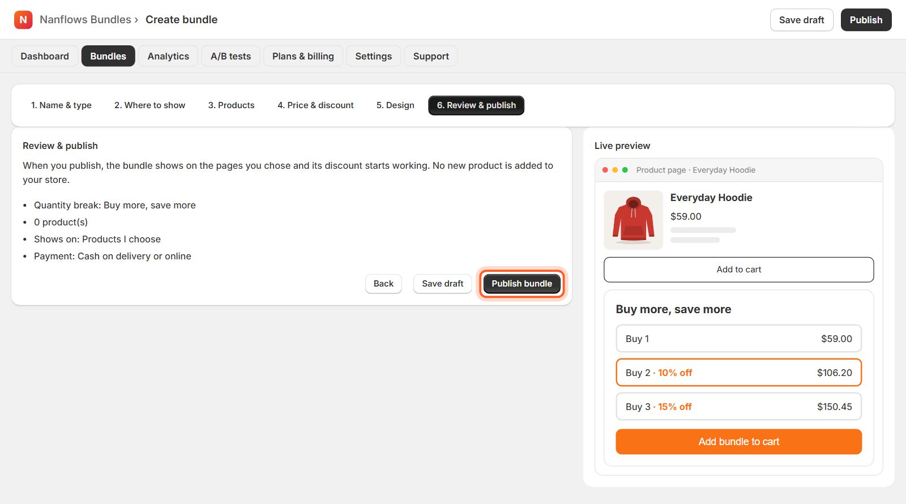
Task: Click the top-right Publish button
Action: click(866, 20)
